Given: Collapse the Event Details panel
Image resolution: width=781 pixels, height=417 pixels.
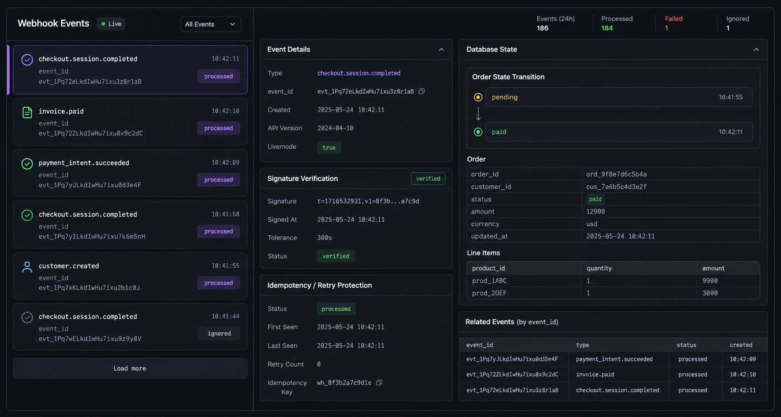Looking at the screenshot, I should (x=441, y=49).
